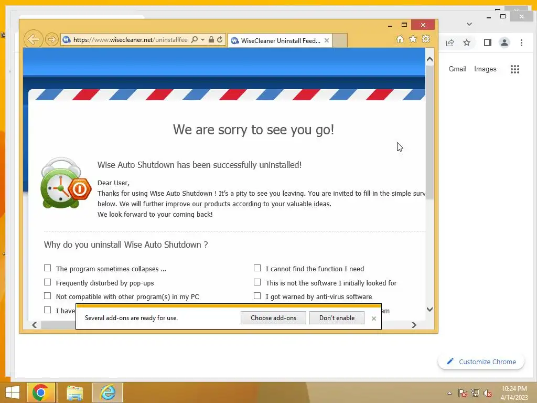The width and height of the screenshot is (537, 403).
Task: Open Internet Explorer home page icon
Action: (x=400, y=39)
